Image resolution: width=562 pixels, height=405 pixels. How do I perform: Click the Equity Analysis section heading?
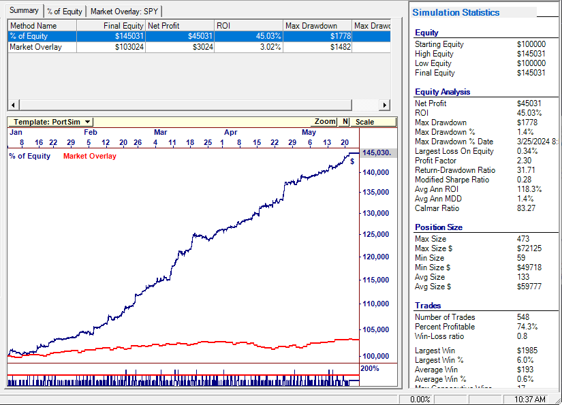point(442,92)
